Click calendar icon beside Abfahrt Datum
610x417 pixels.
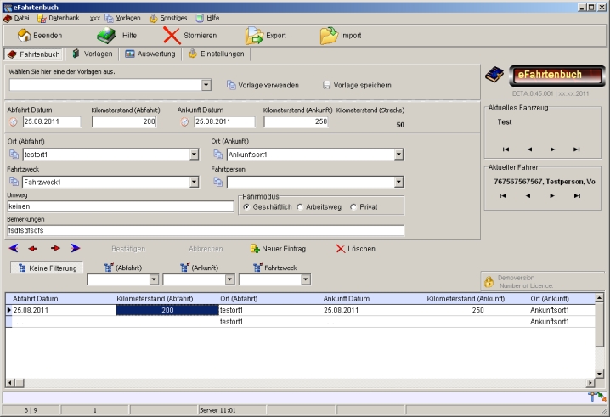coord(14,122)
